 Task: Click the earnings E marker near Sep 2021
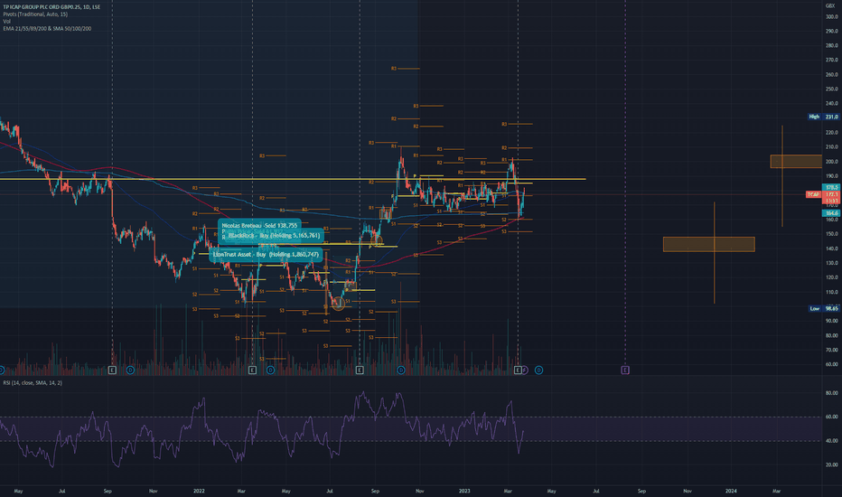(x=112, y=370)
